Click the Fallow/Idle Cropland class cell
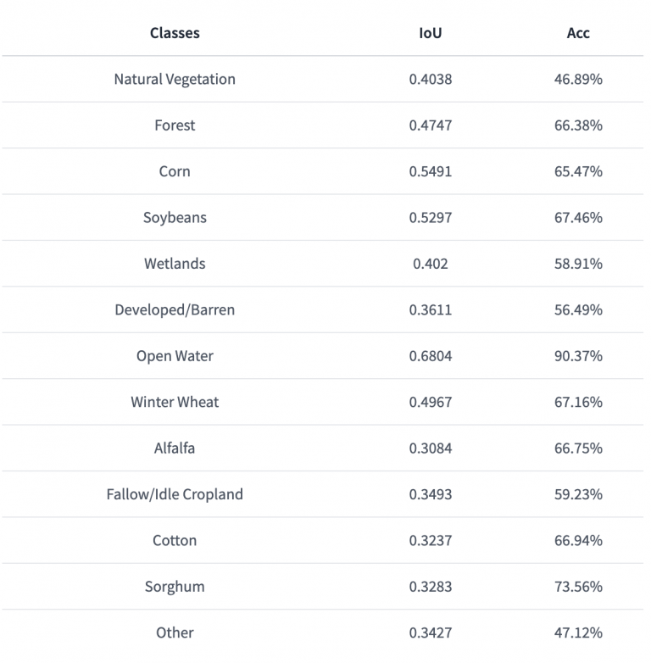The width and height of the screenshot is (651, 663). (x=175, y=494)
